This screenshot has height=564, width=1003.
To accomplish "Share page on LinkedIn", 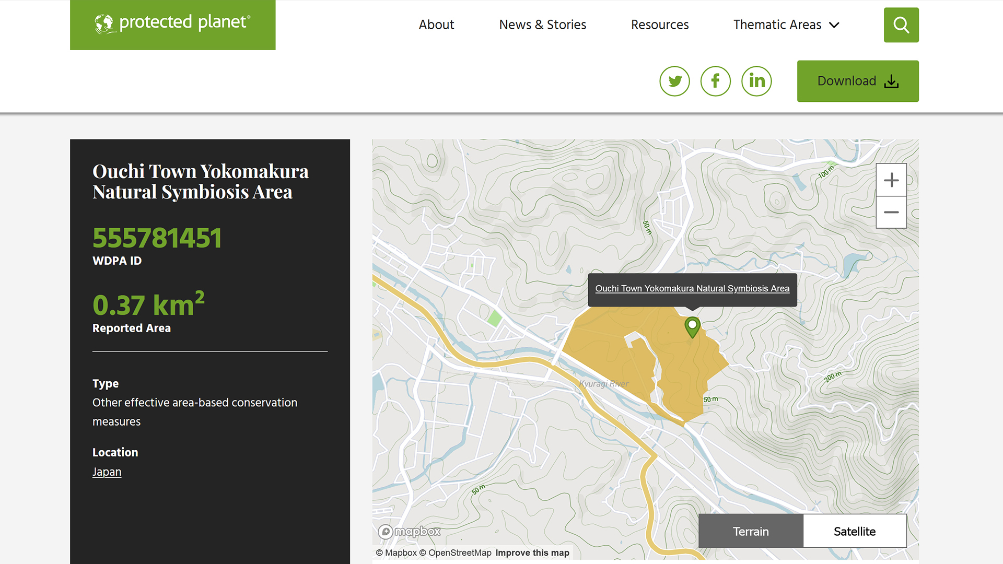I will [x=756, y=81].
